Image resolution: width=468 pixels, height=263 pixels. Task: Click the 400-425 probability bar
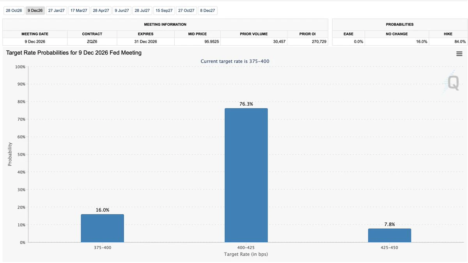point(246,175)
